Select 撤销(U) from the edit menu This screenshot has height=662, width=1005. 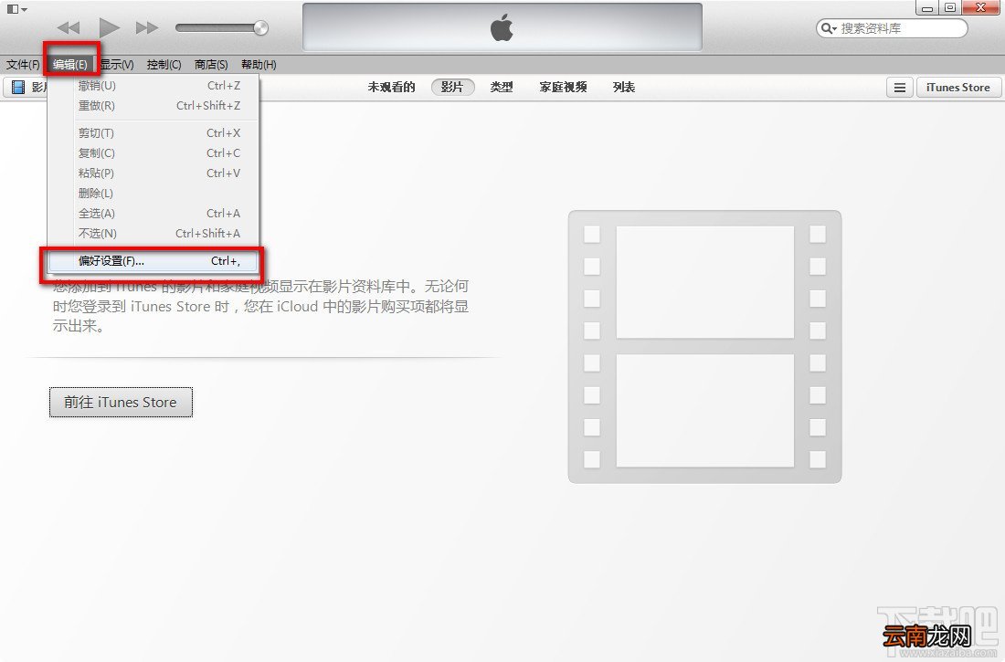(x=153, y=86)
